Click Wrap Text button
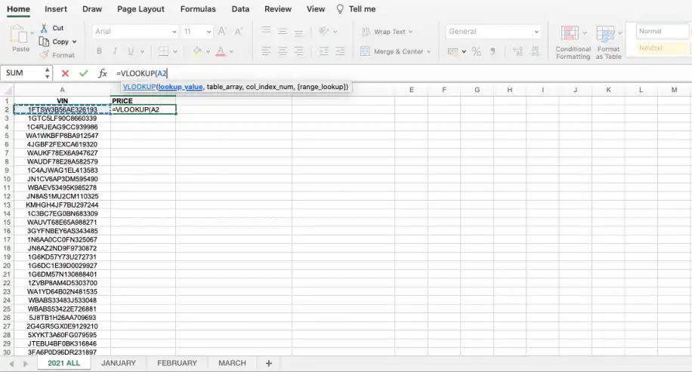 [387, 32]
